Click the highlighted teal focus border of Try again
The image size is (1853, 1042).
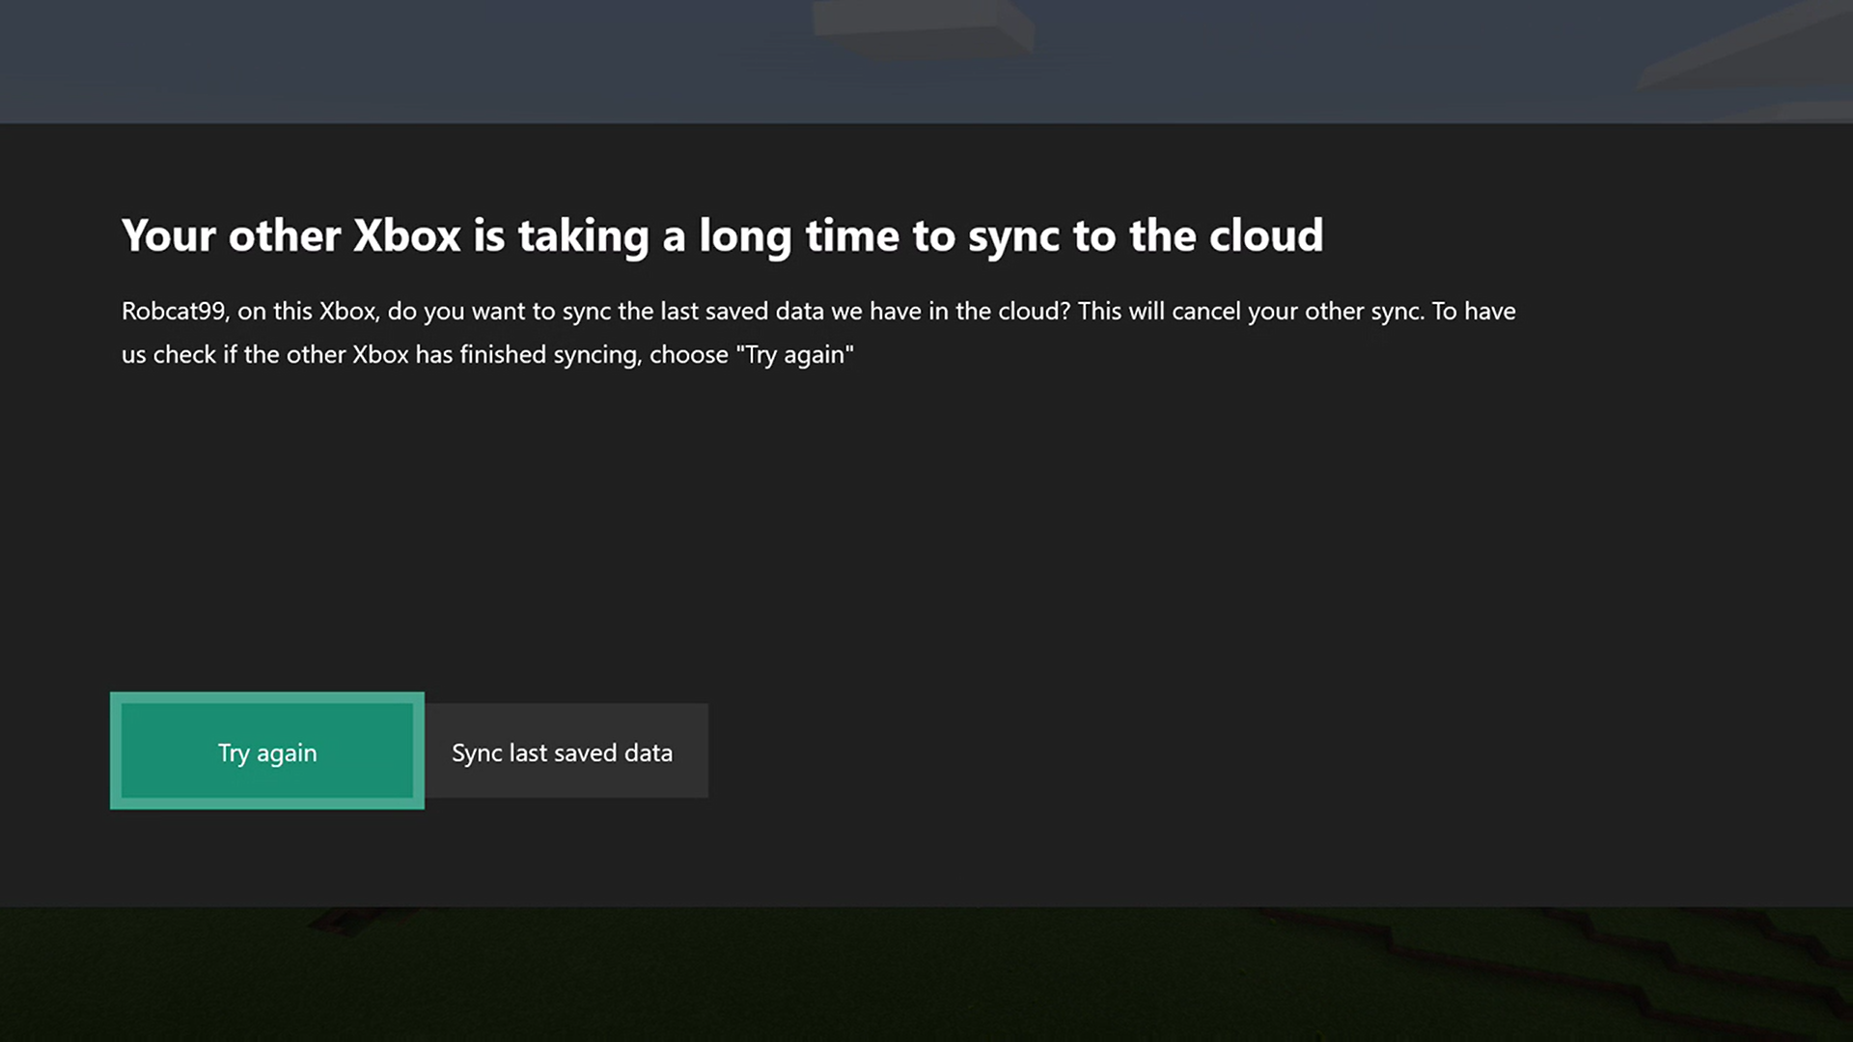click(267, 697)
